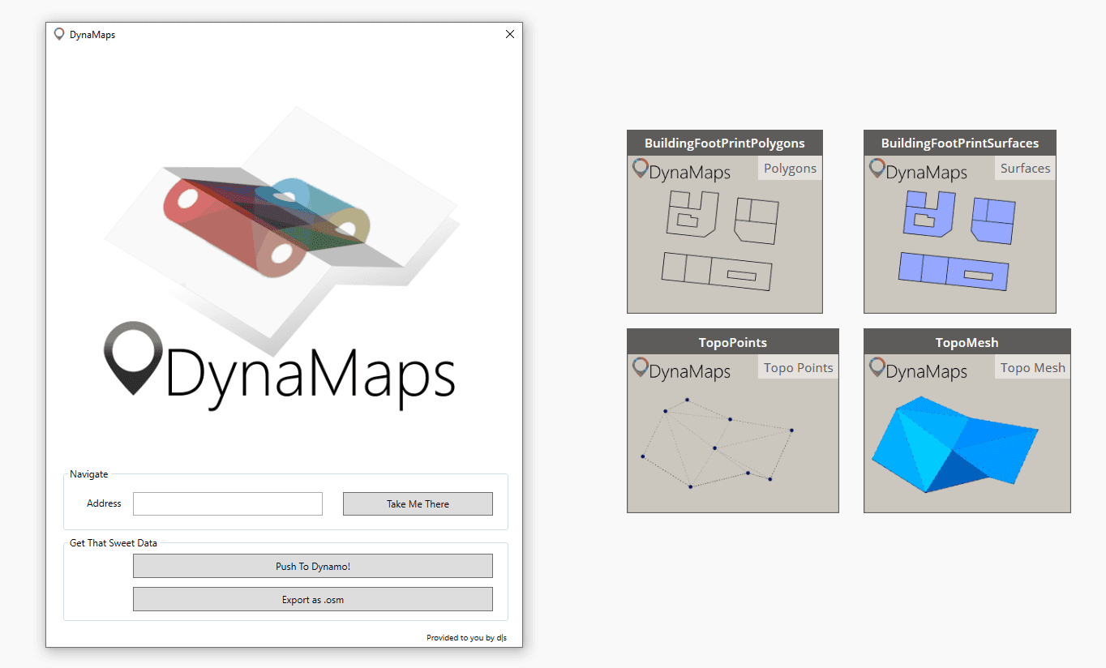
Task: Click the blue building surfaces preview
Action: pyautogui.click(x=957, y=241)
